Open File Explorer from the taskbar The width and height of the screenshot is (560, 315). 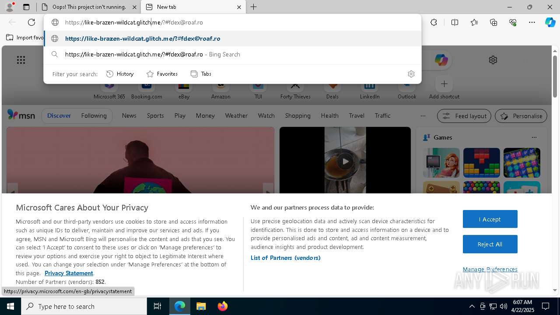[x=201, y=306]
